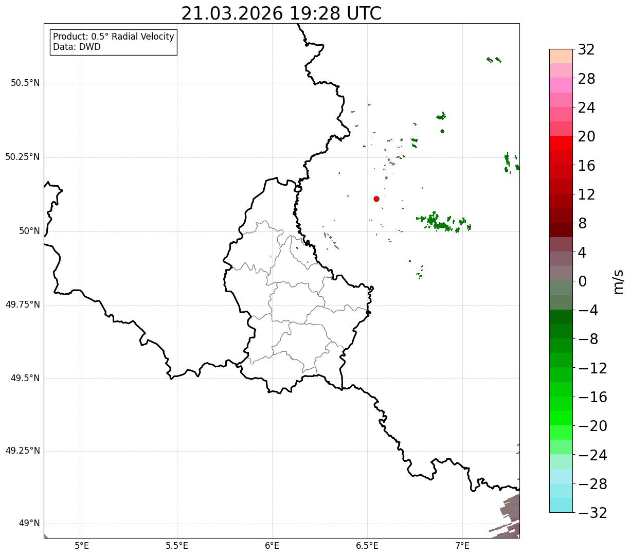Click the 5.5°E longitude label
This screenshot has height=556, width=630.
tap(177, 546)
